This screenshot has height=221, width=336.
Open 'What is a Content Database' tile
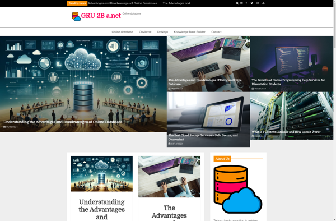[286, 132]
